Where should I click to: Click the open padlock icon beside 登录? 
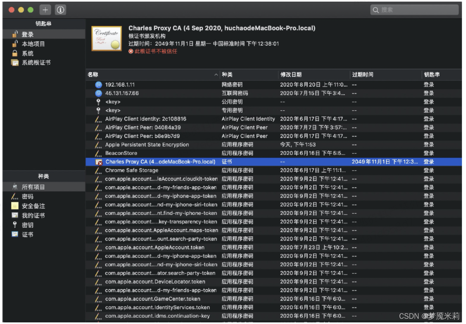click(x=14, y=34)
